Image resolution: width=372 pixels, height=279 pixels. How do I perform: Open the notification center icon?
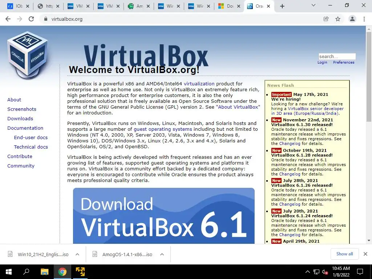pos(360,272)
